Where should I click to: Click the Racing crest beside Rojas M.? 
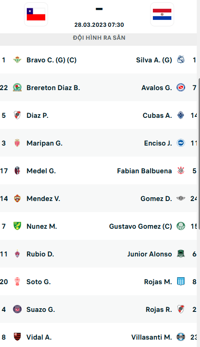(x=181, y=281)
